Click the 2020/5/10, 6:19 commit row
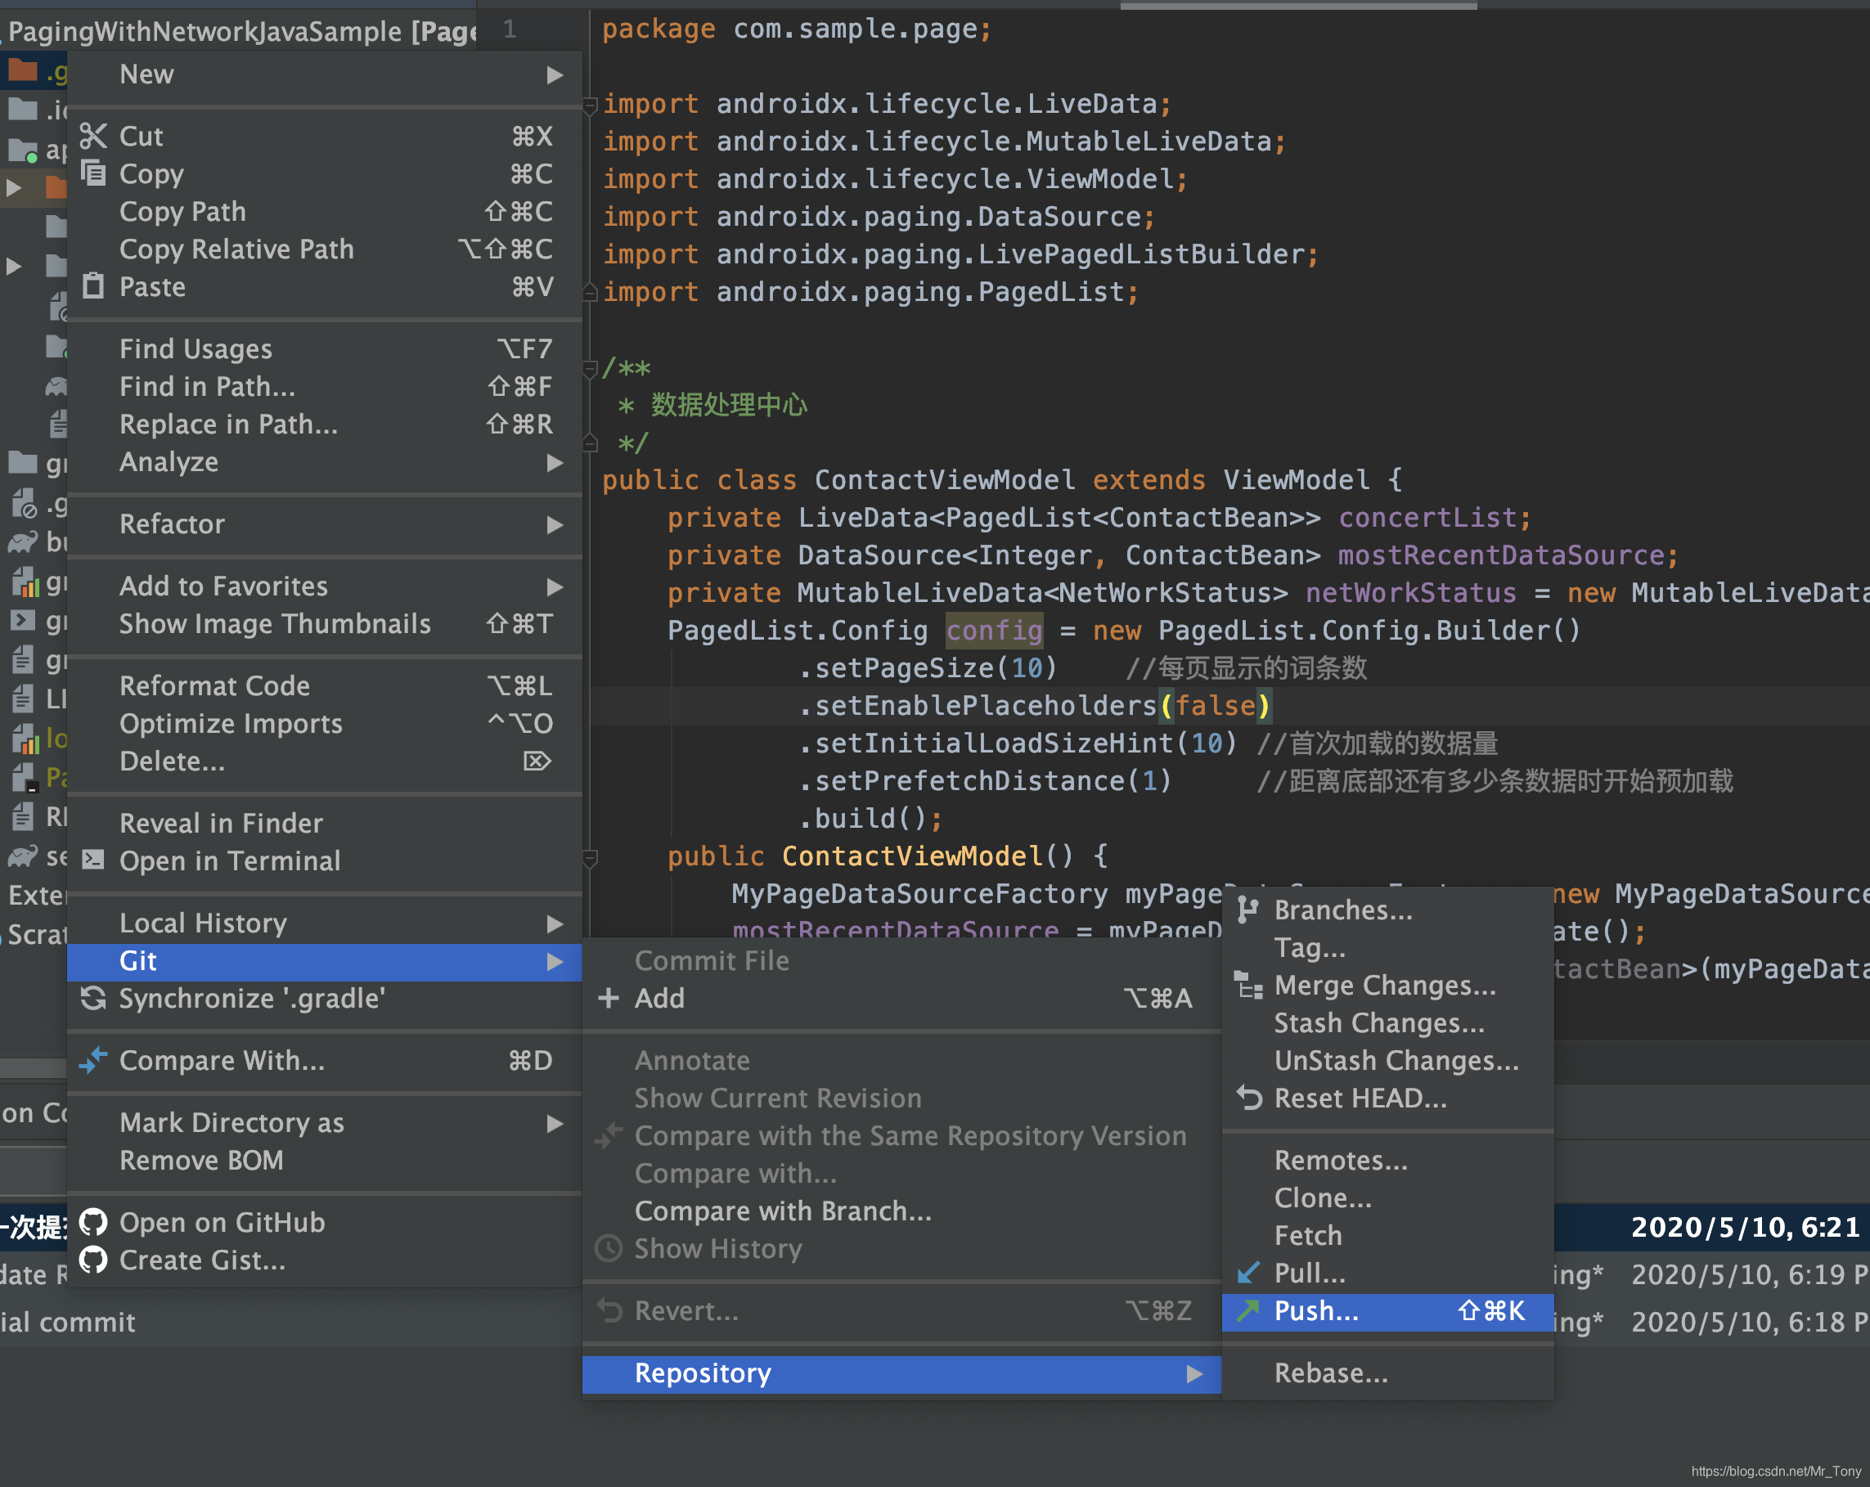1870x1487 pixels. 1710,1274
